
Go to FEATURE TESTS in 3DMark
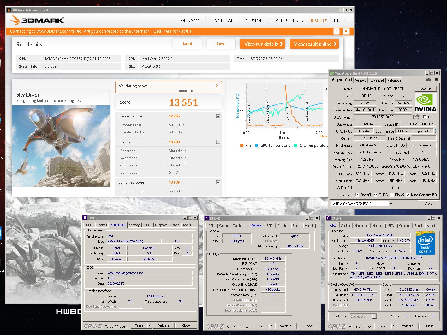pos(287,21)
